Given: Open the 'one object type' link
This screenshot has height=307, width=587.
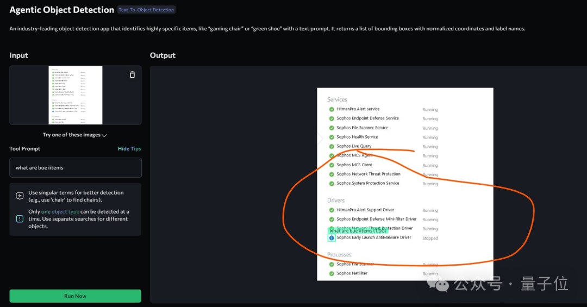Looking at the screenshot, I should (x=60, y=212).
